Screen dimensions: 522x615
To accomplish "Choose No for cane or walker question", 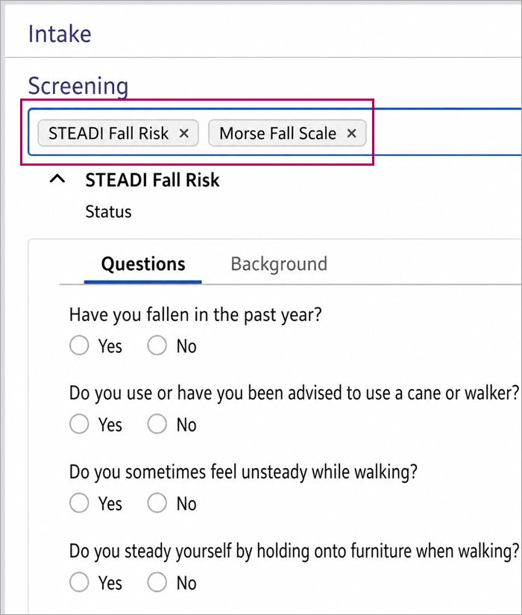I will pos(157,424).
